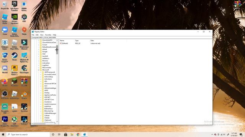Screen dimensions: 245x137
Task: Expand the JavaSoft registry key
Action: pos(39,56)
